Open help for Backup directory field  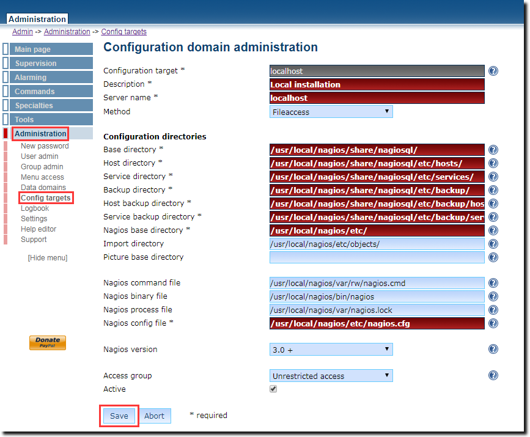[x=493, y=190]
